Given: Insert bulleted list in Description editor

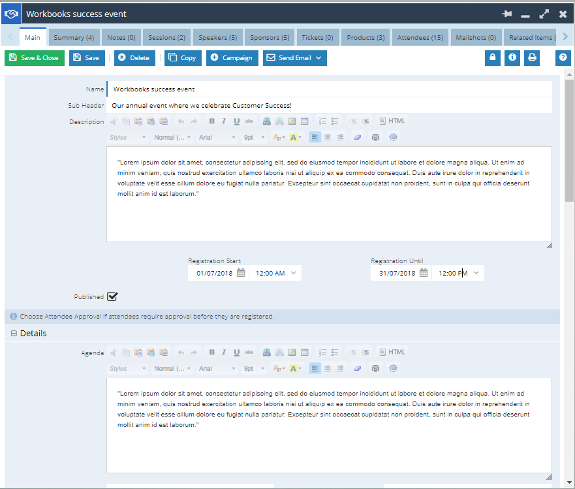Looking at the screenshot, I should [x=335, y=121].
